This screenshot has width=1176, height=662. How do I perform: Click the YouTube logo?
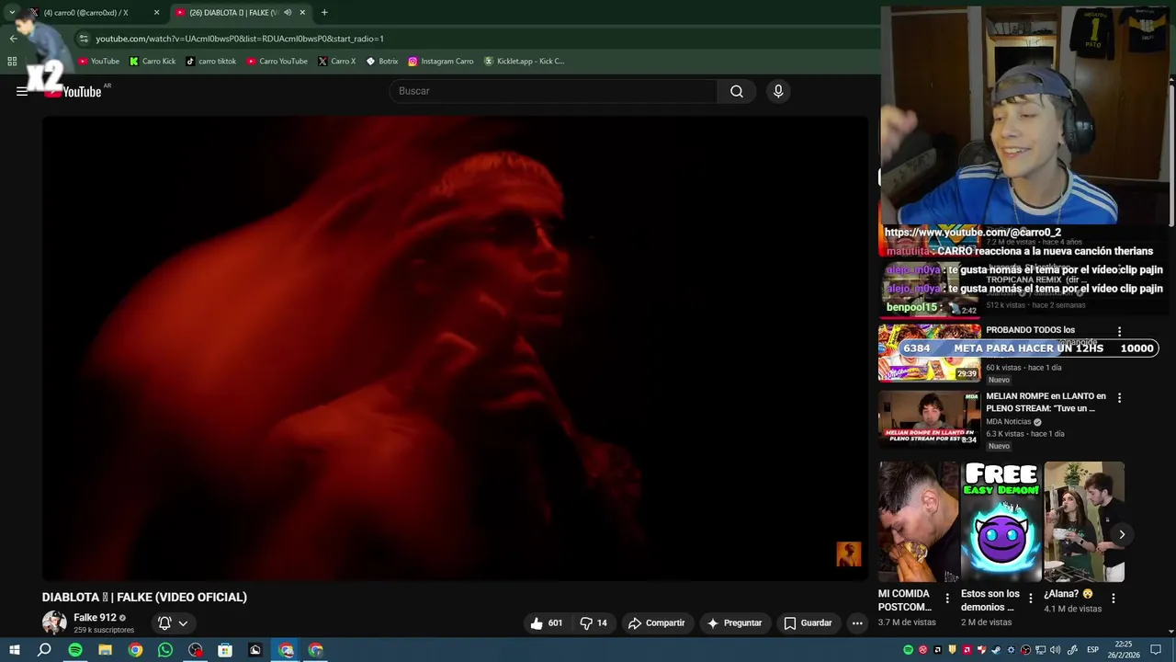click(x=73, y=91)
